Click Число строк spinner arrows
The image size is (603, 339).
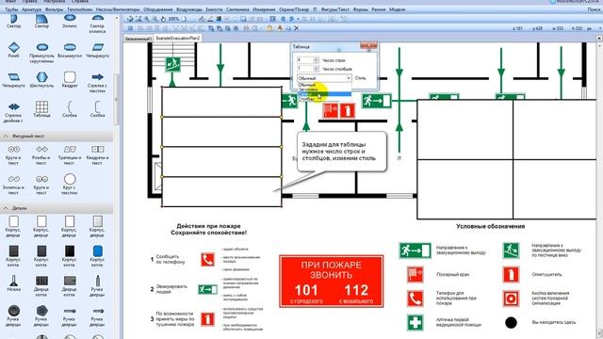[x=317, y=60]
